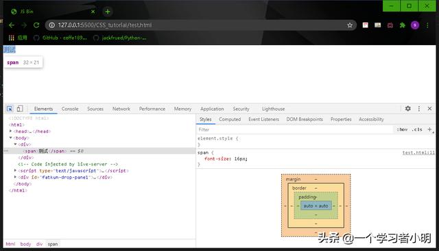This screenshot has height=251, width=439.
Task: Collapse the body element node
Action: tap(11, 137)
